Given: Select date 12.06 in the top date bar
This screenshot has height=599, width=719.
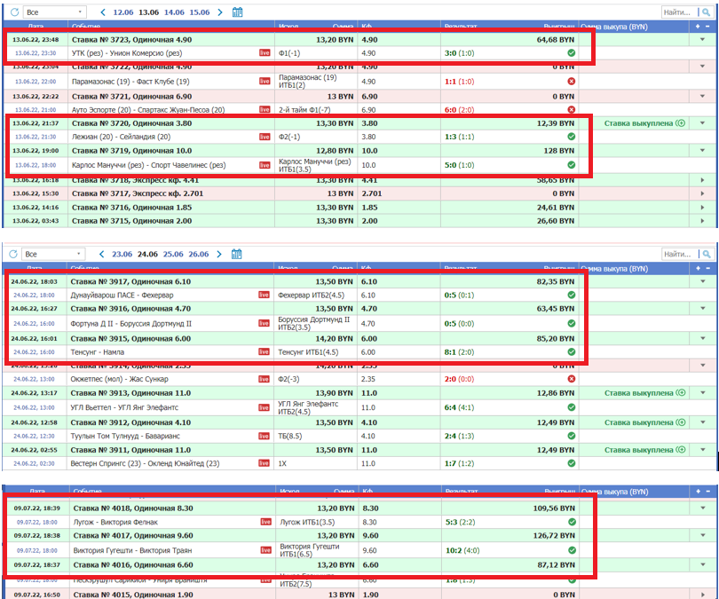Looking at the screenshot, I should 122,12.
